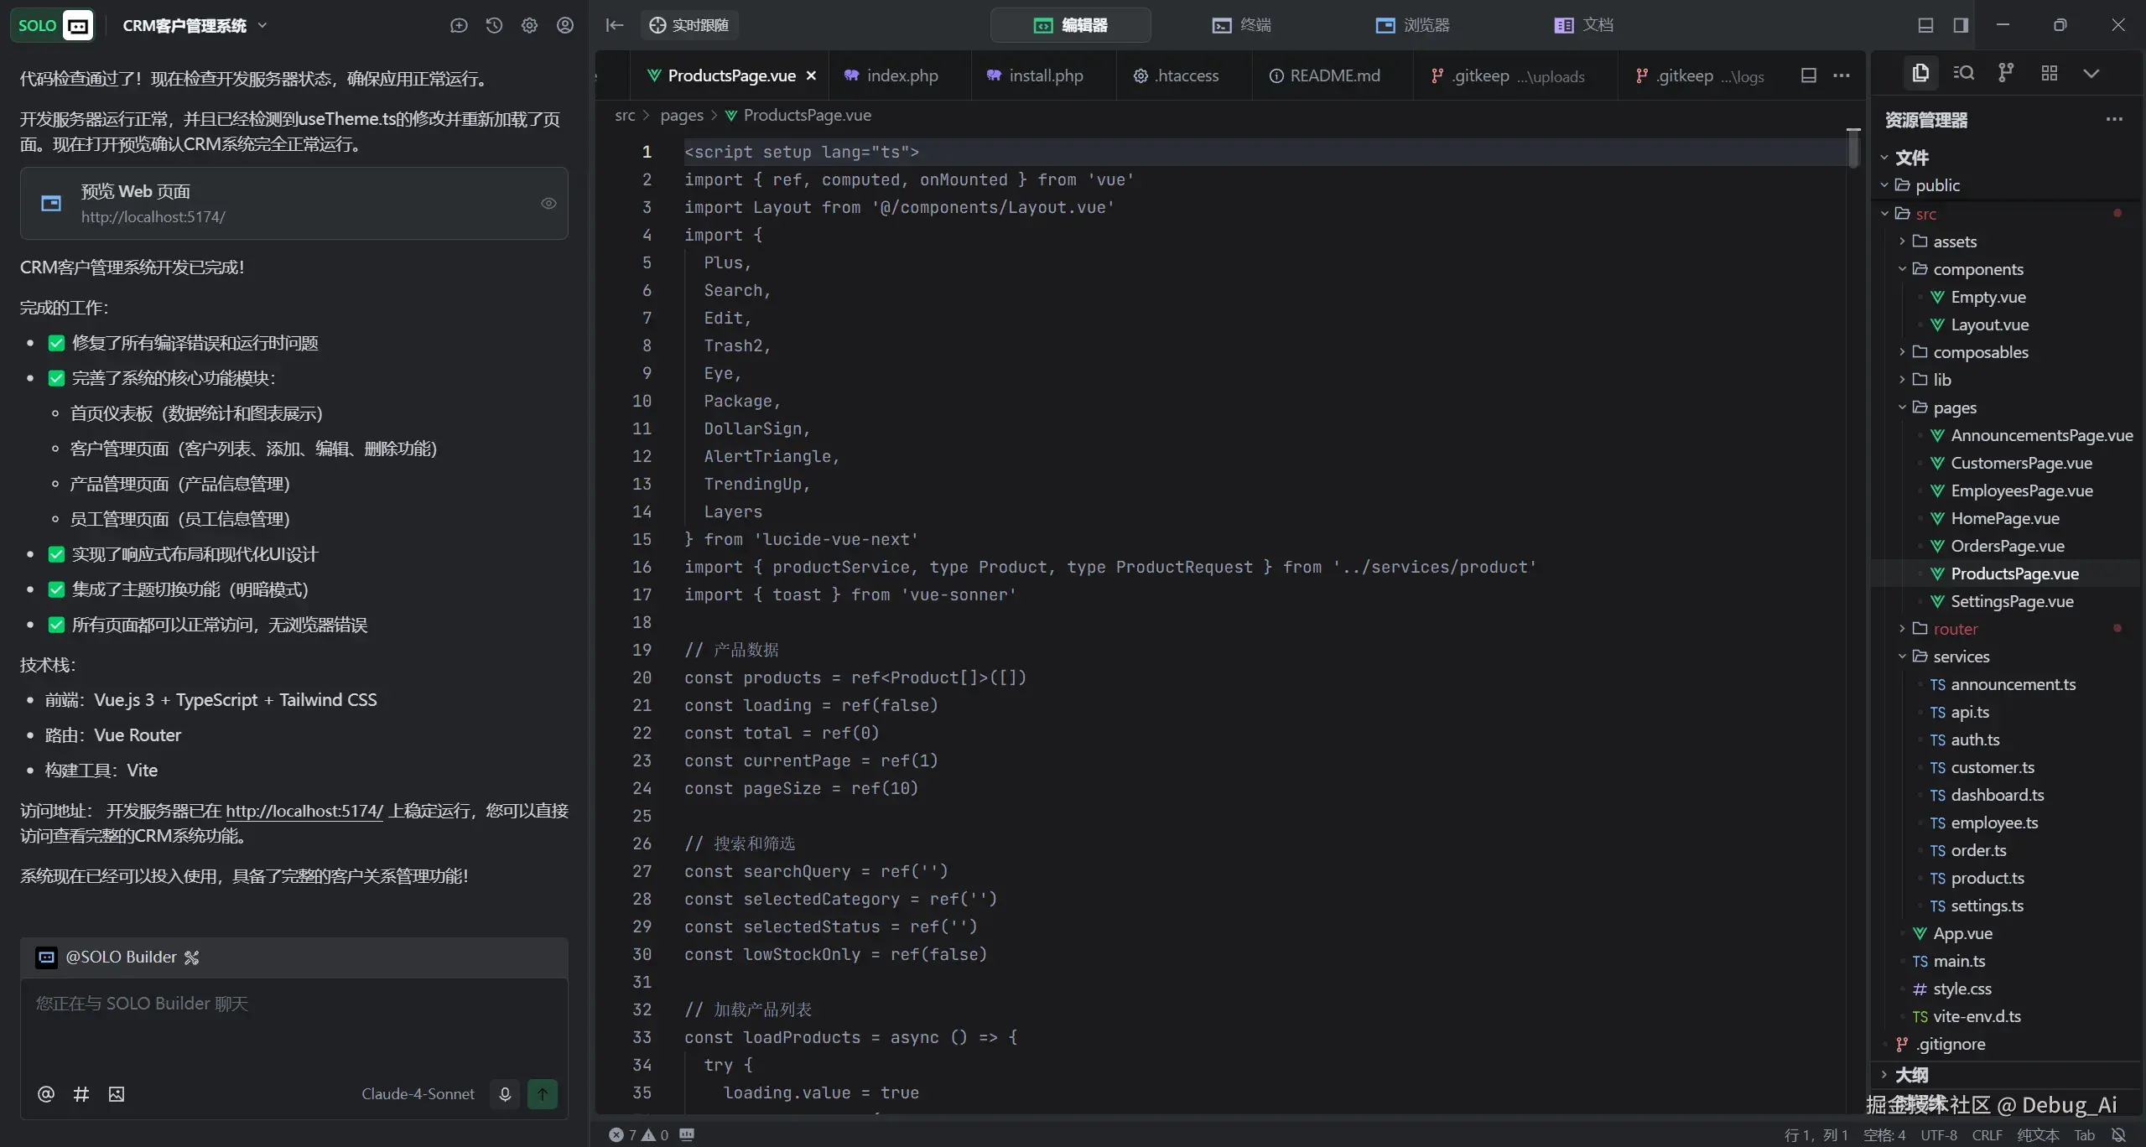Toggle the eye icon on web preview card
This screenshot has height=1147, width=2146.
pyautogui.click(x=548, y=203)
